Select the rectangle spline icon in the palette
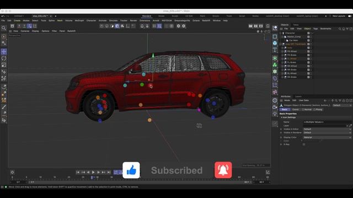353x198 pixels. coord(275,36)
